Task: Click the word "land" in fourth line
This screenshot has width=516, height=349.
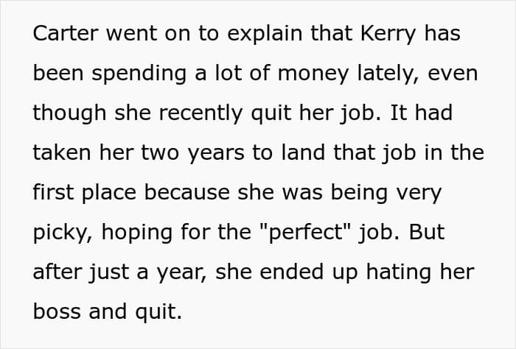Action: pos(303,153)
